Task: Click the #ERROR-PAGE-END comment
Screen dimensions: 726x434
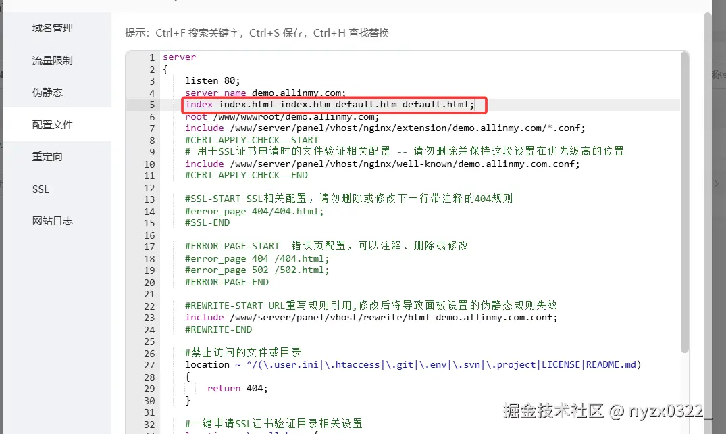Action: pos(227,283)
